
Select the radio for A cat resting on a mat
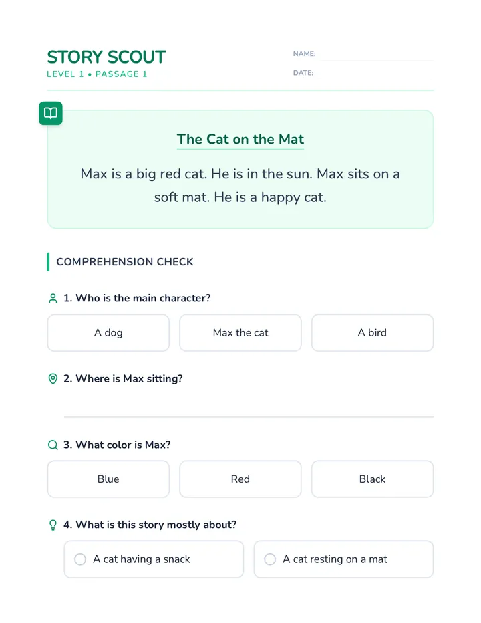[270, 559]
